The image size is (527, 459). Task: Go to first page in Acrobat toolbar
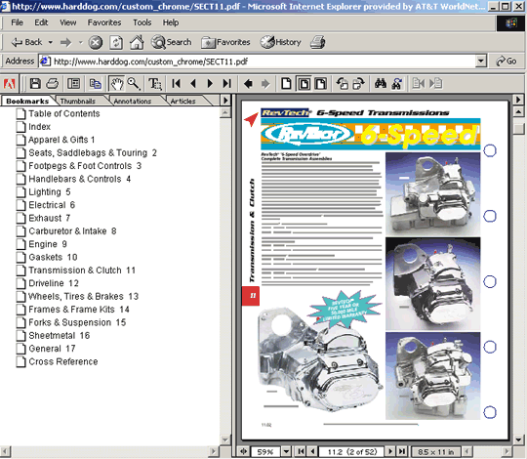(176, 83)
